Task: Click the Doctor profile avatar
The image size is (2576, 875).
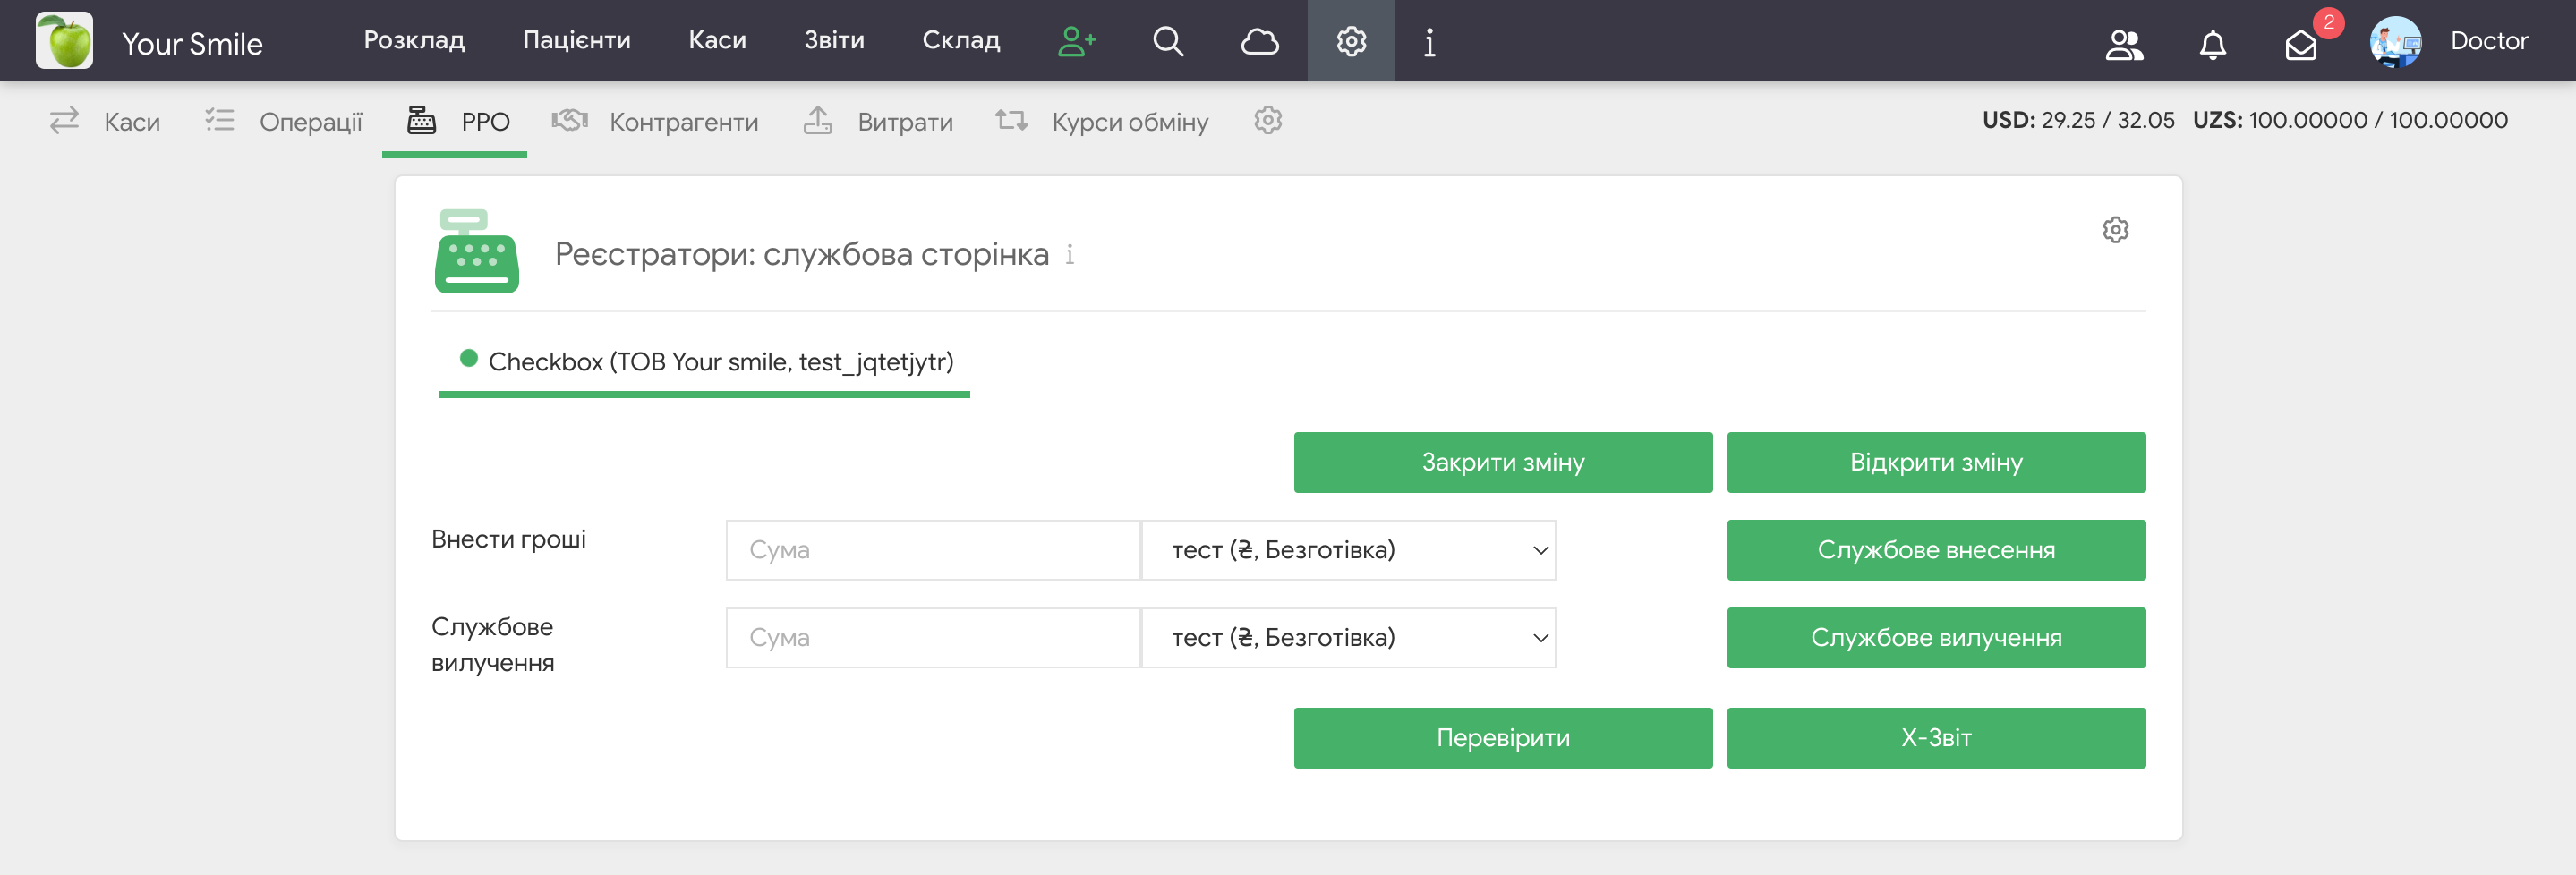Action: coord(2395,41)
